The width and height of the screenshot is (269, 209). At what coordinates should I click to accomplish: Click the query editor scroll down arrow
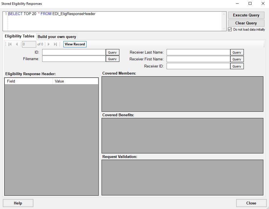tap(224, 29)
